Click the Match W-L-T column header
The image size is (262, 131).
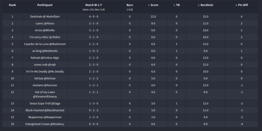94,5
